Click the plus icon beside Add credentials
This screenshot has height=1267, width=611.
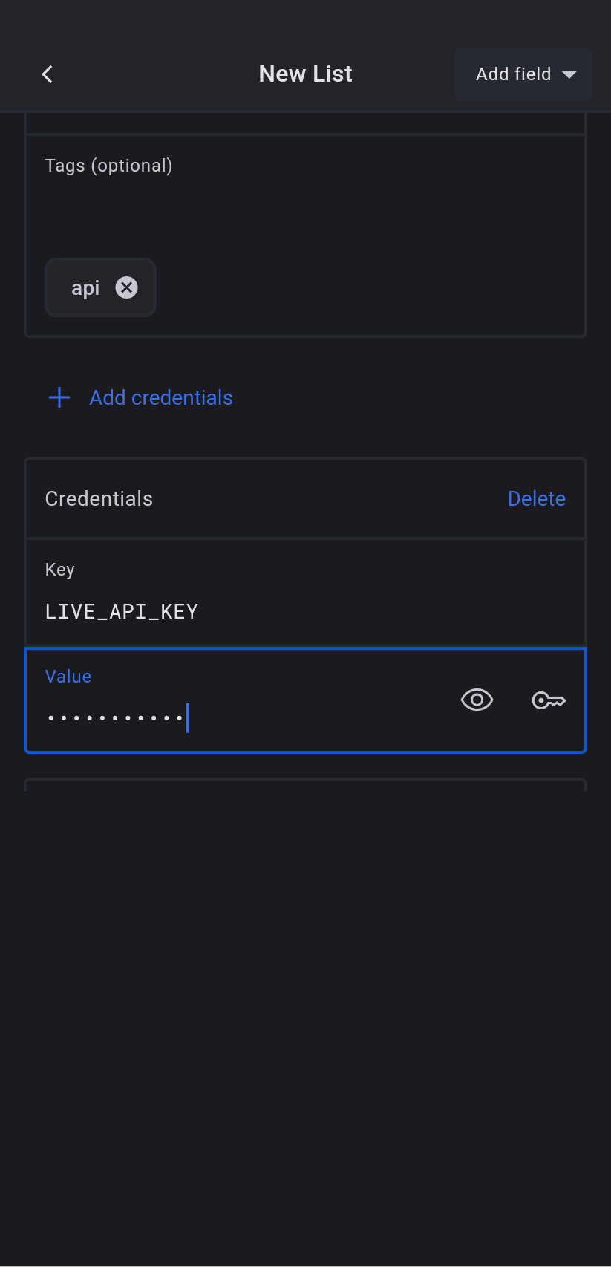[x=59, y=397]
